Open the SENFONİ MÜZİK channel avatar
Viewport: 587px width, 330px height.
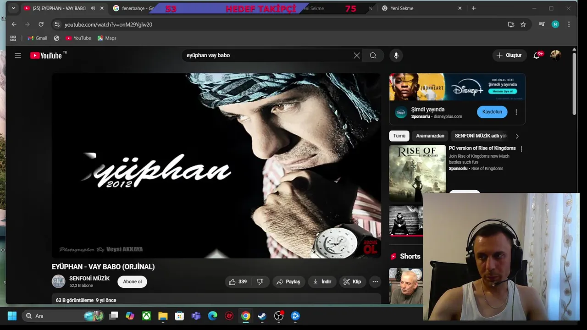point(58,281)
